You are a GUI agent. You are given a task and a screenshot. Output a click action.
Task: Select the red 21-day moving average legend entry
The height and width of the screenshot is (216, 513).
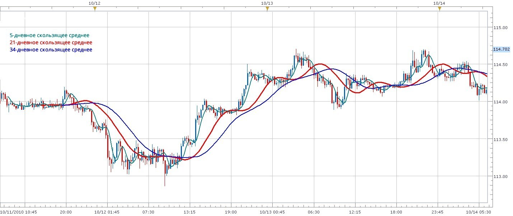(x=50, y=42)
